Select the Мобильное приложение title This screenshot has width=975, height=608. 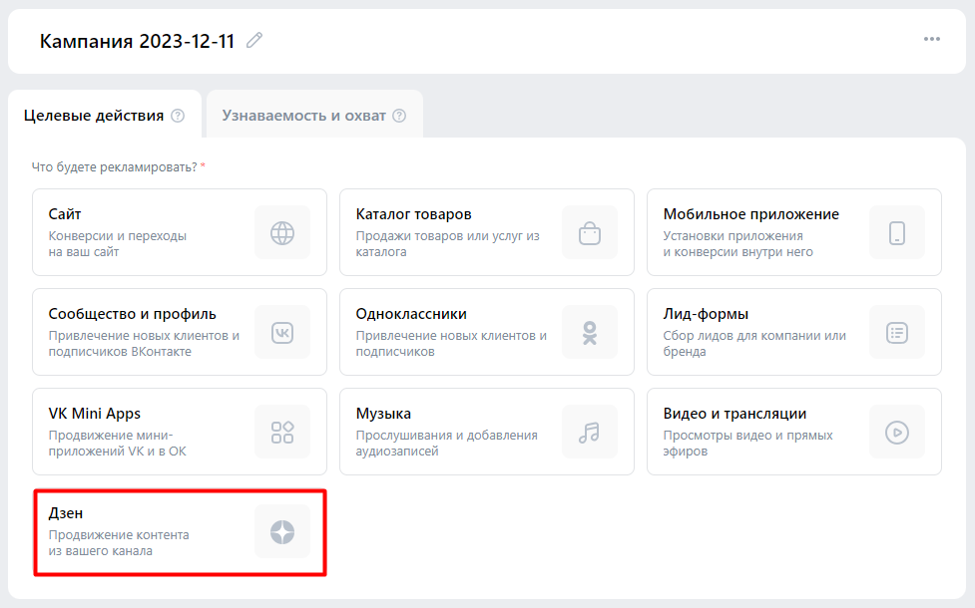point(751,214)
